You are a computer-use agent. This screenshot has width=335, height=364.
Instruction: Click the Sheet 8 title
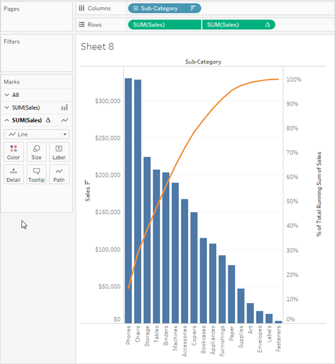(97, 47)
